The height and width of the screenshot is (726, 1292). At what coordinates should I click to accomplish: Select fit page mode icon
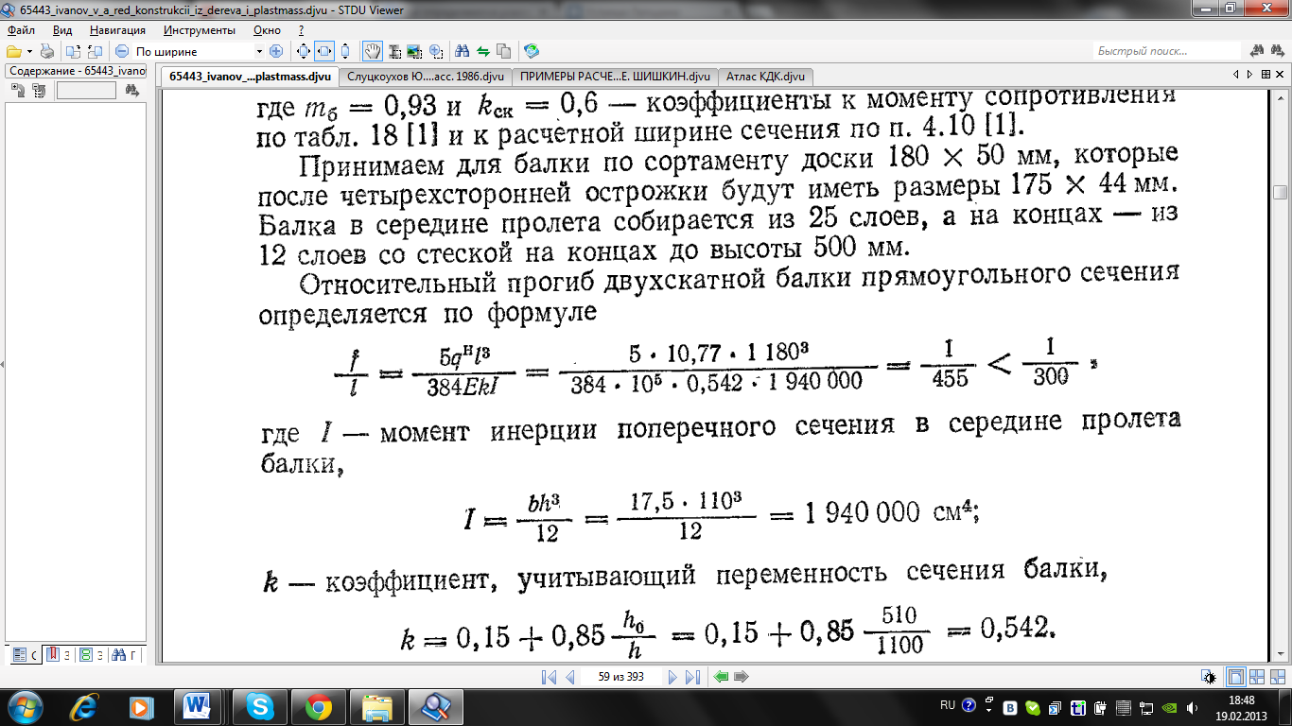304,51
